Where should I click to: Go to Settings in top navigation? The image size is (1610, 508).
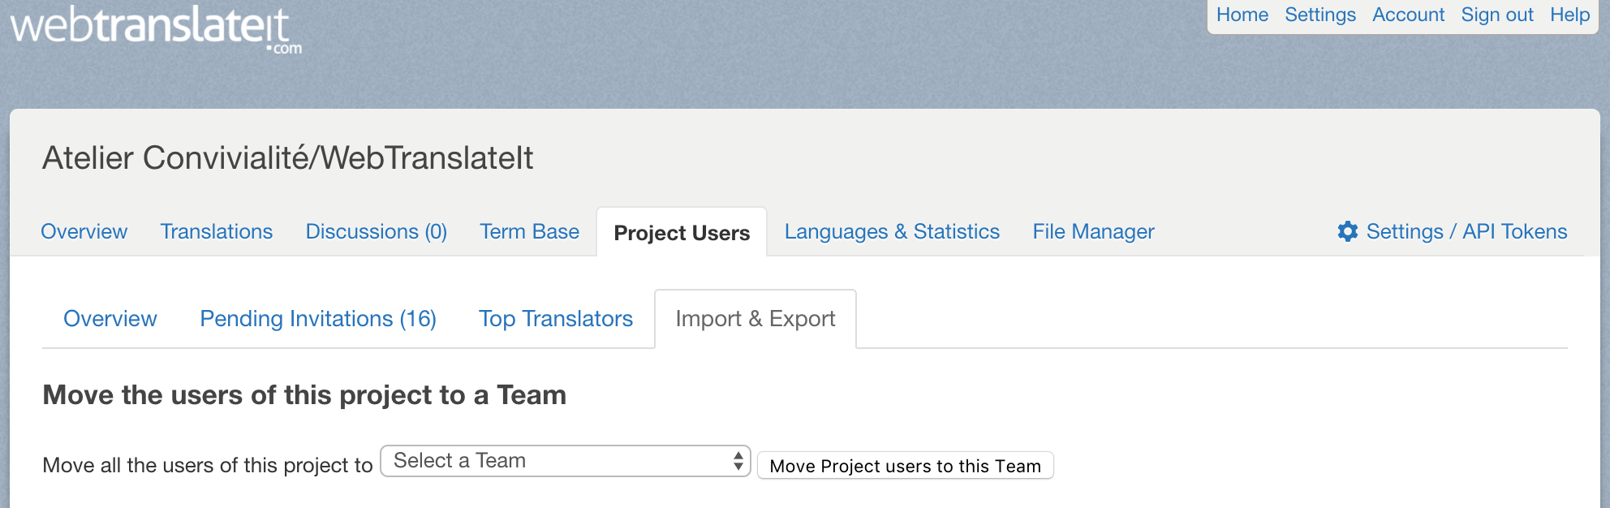1319,15
